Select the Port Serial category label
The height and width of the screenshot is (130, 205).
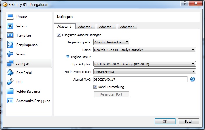(x=24, y=73)
